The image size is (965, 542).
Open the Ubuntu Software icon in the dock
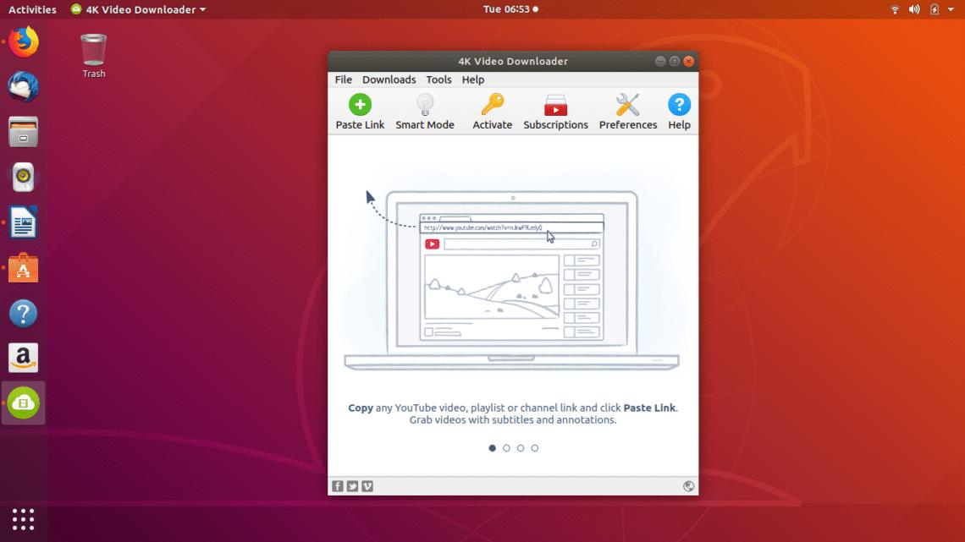[22, 268]
